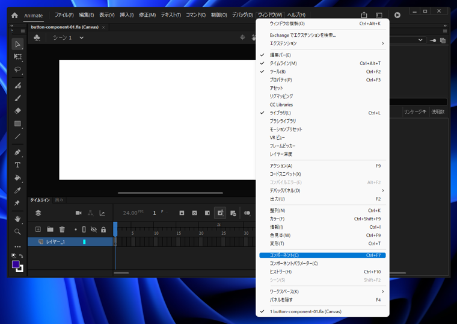Select the Lasso tool
Viewport: 457px width, 324px height.
point(17,69)
